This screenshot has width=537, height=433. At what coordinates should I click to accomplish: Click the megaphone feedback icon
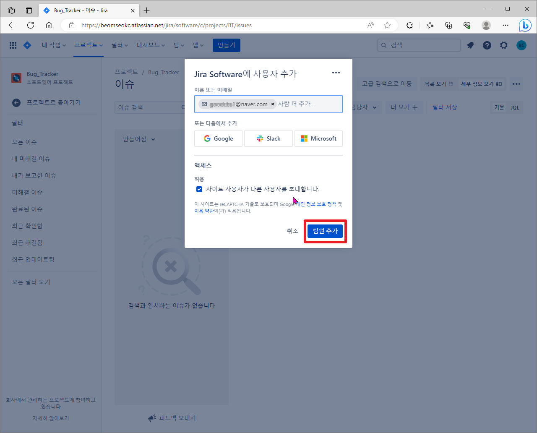pos(152,418)
